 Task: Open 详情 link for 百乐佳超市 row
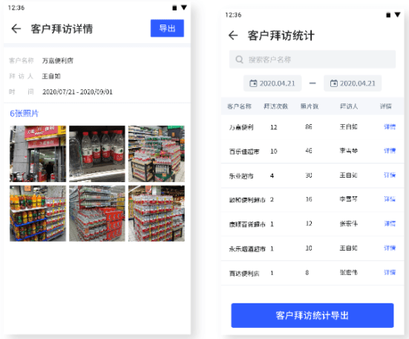(x=390, y=151)
